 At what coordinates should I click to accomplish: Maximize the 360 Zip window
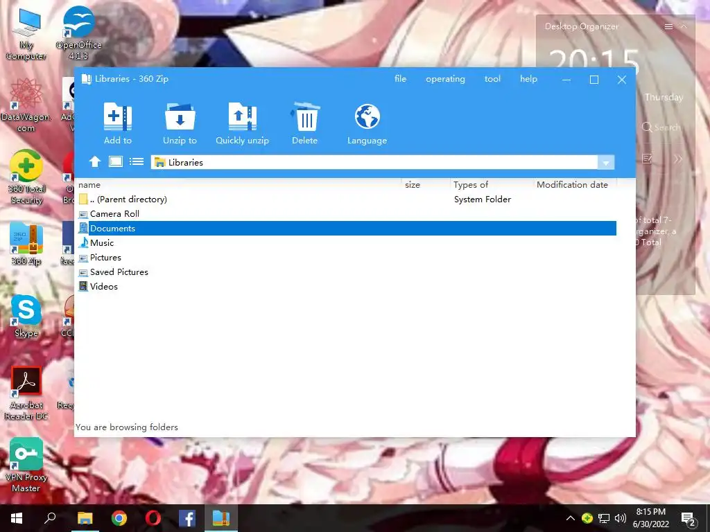pos(594,80)
